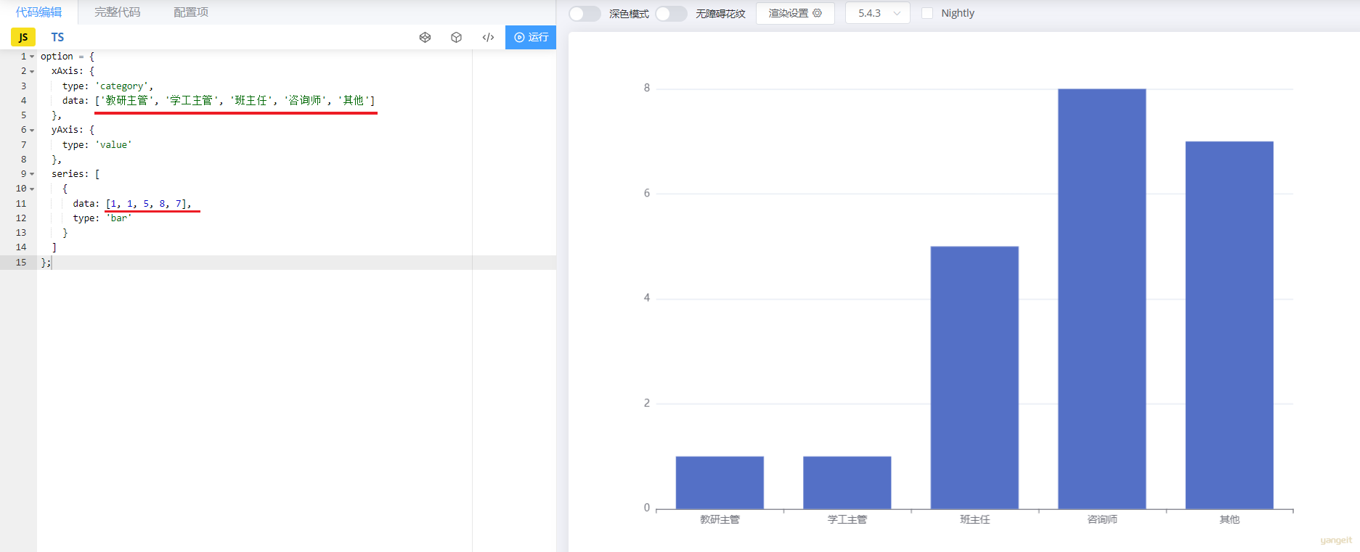This screenshot has height=552, width=1360.
Task: Collapse the series array fold arrow on line 9
Action: point(32,174)
